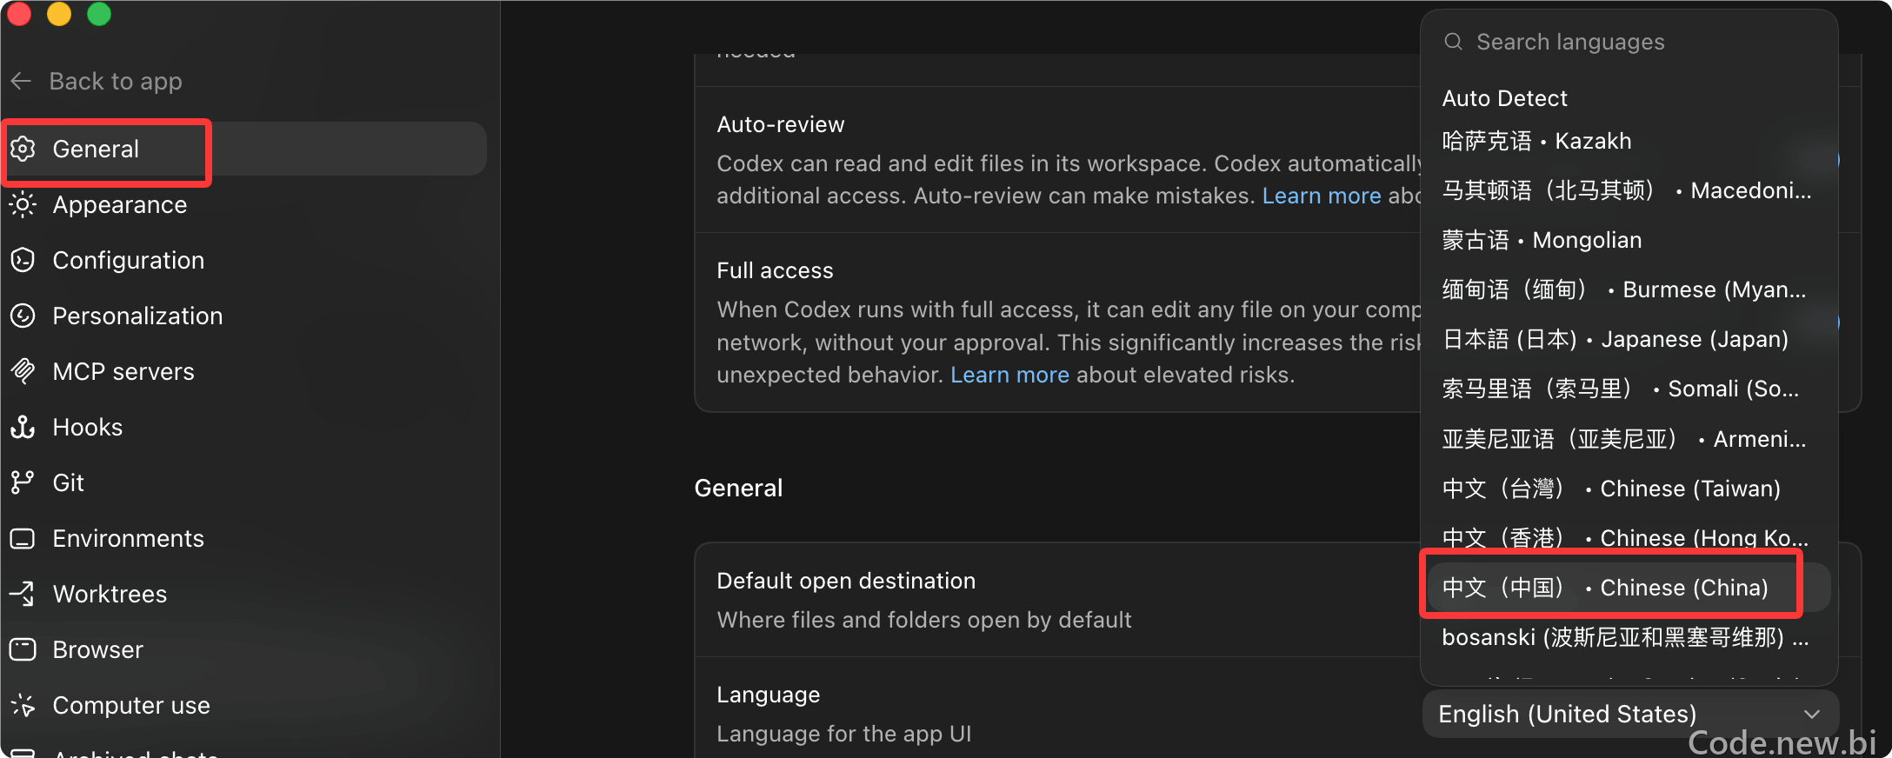
Task: Select Somali language option
Action: (x=1629, y=389)
